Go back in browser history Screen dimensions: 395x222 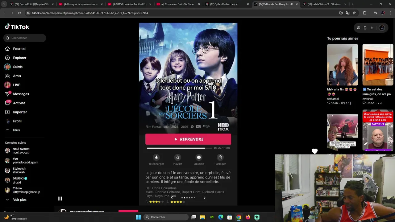pos(4,13)
